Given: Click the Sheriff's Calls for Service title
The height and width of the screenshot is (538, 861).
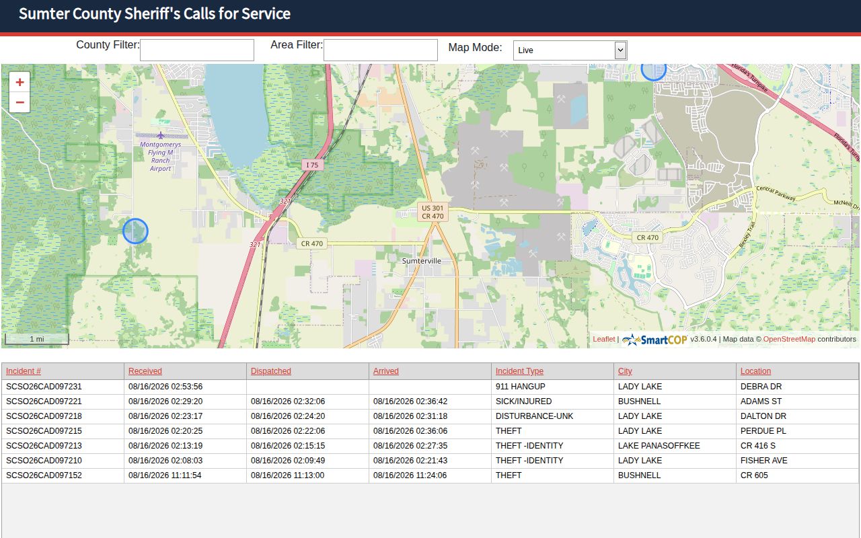Looking at the screenshot, I should (155, 13).
